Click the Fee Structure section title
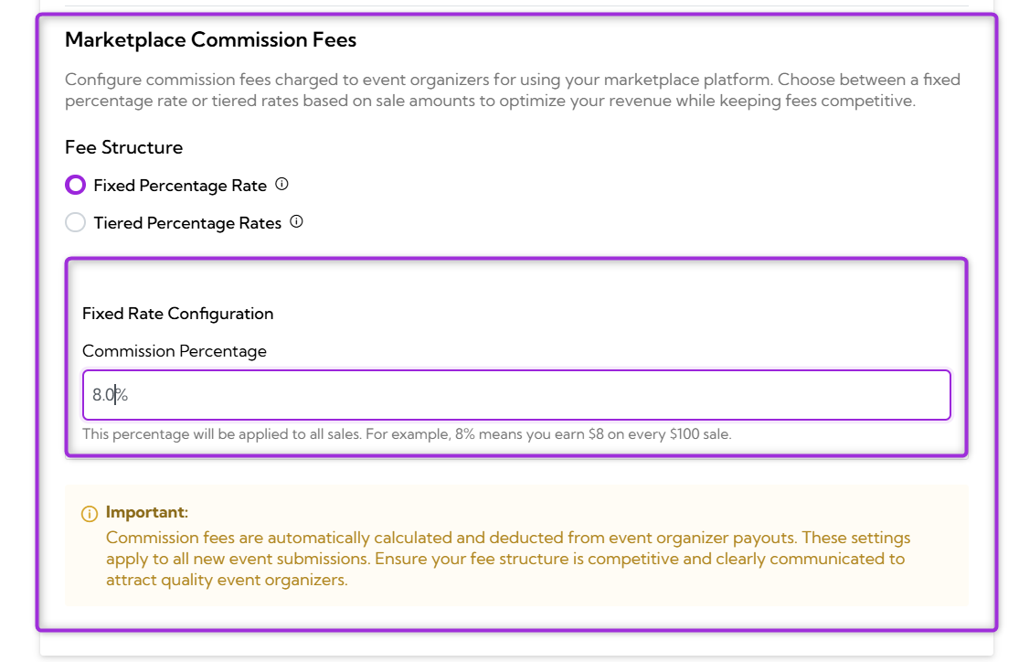The width and height of the screenshot is (1019, 662). 123,147
